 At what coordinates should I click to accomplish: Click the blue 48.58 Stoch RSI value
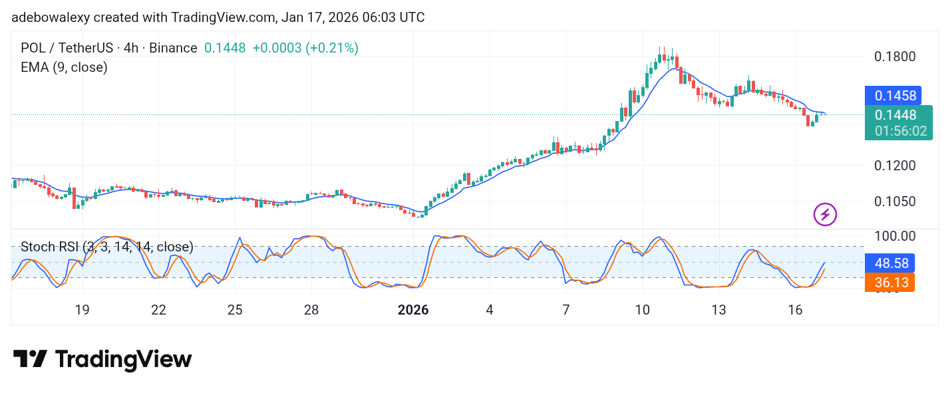coord(890,263)
